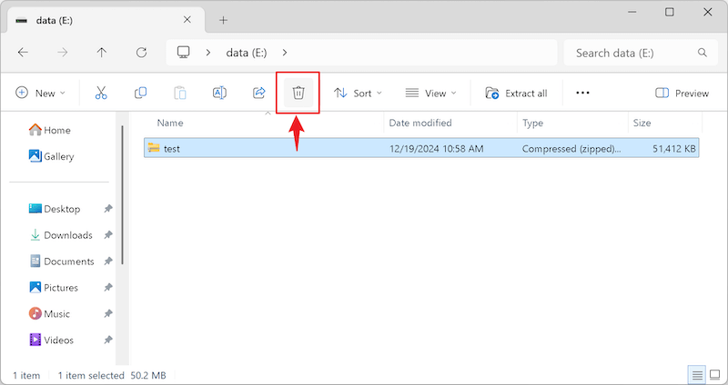Click the search magnifier icon
The height and width of the screenshot is (385, 728).
coord(702,53)
